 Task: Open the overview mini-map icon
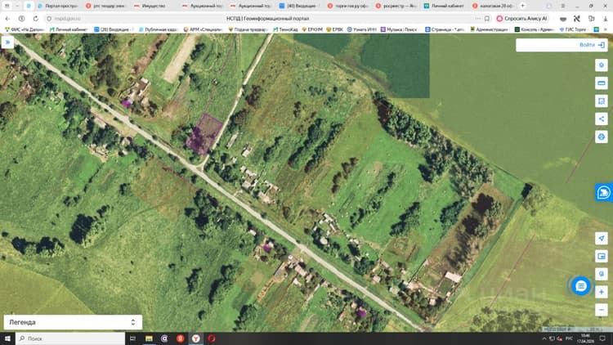tap(602, 256)
